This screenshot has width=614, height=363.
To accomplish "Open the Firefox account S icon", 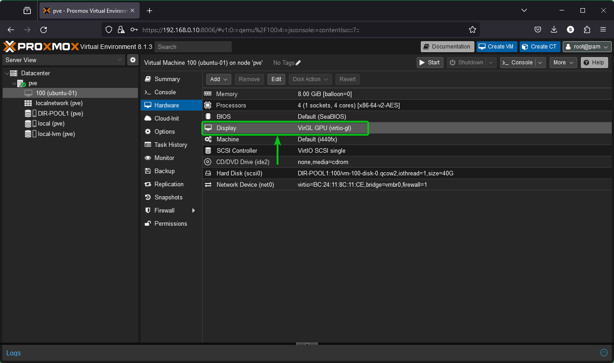I will click(x=570, y=29).
